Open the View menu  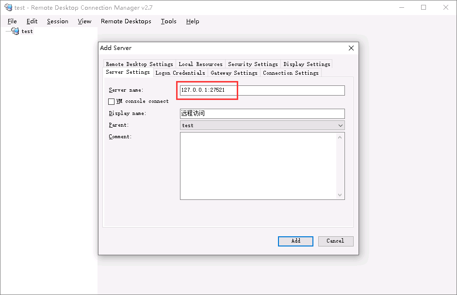pos(84,21)
